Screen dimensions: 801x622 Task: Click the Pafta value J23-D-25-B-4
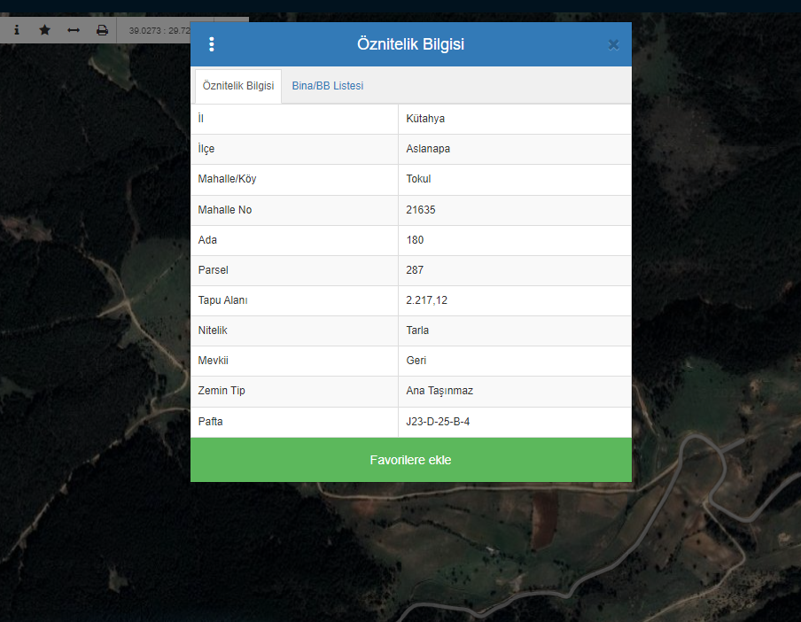pos(438,422)
